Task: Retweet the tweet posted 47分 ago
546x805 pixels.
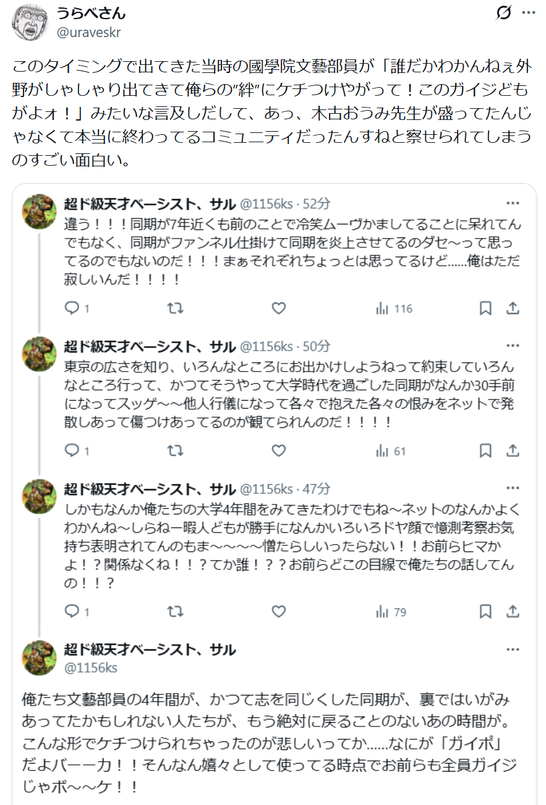Action: pyautogui.click(x=176, y=611)
